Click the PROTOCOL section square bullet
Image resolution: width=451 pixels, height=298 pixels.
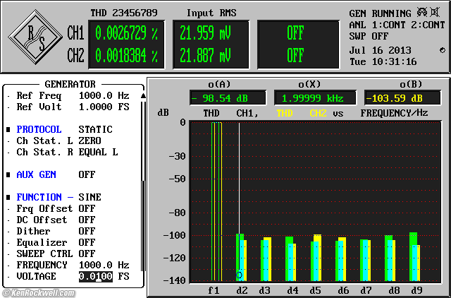pyautogui.click(x=8, y=130)
